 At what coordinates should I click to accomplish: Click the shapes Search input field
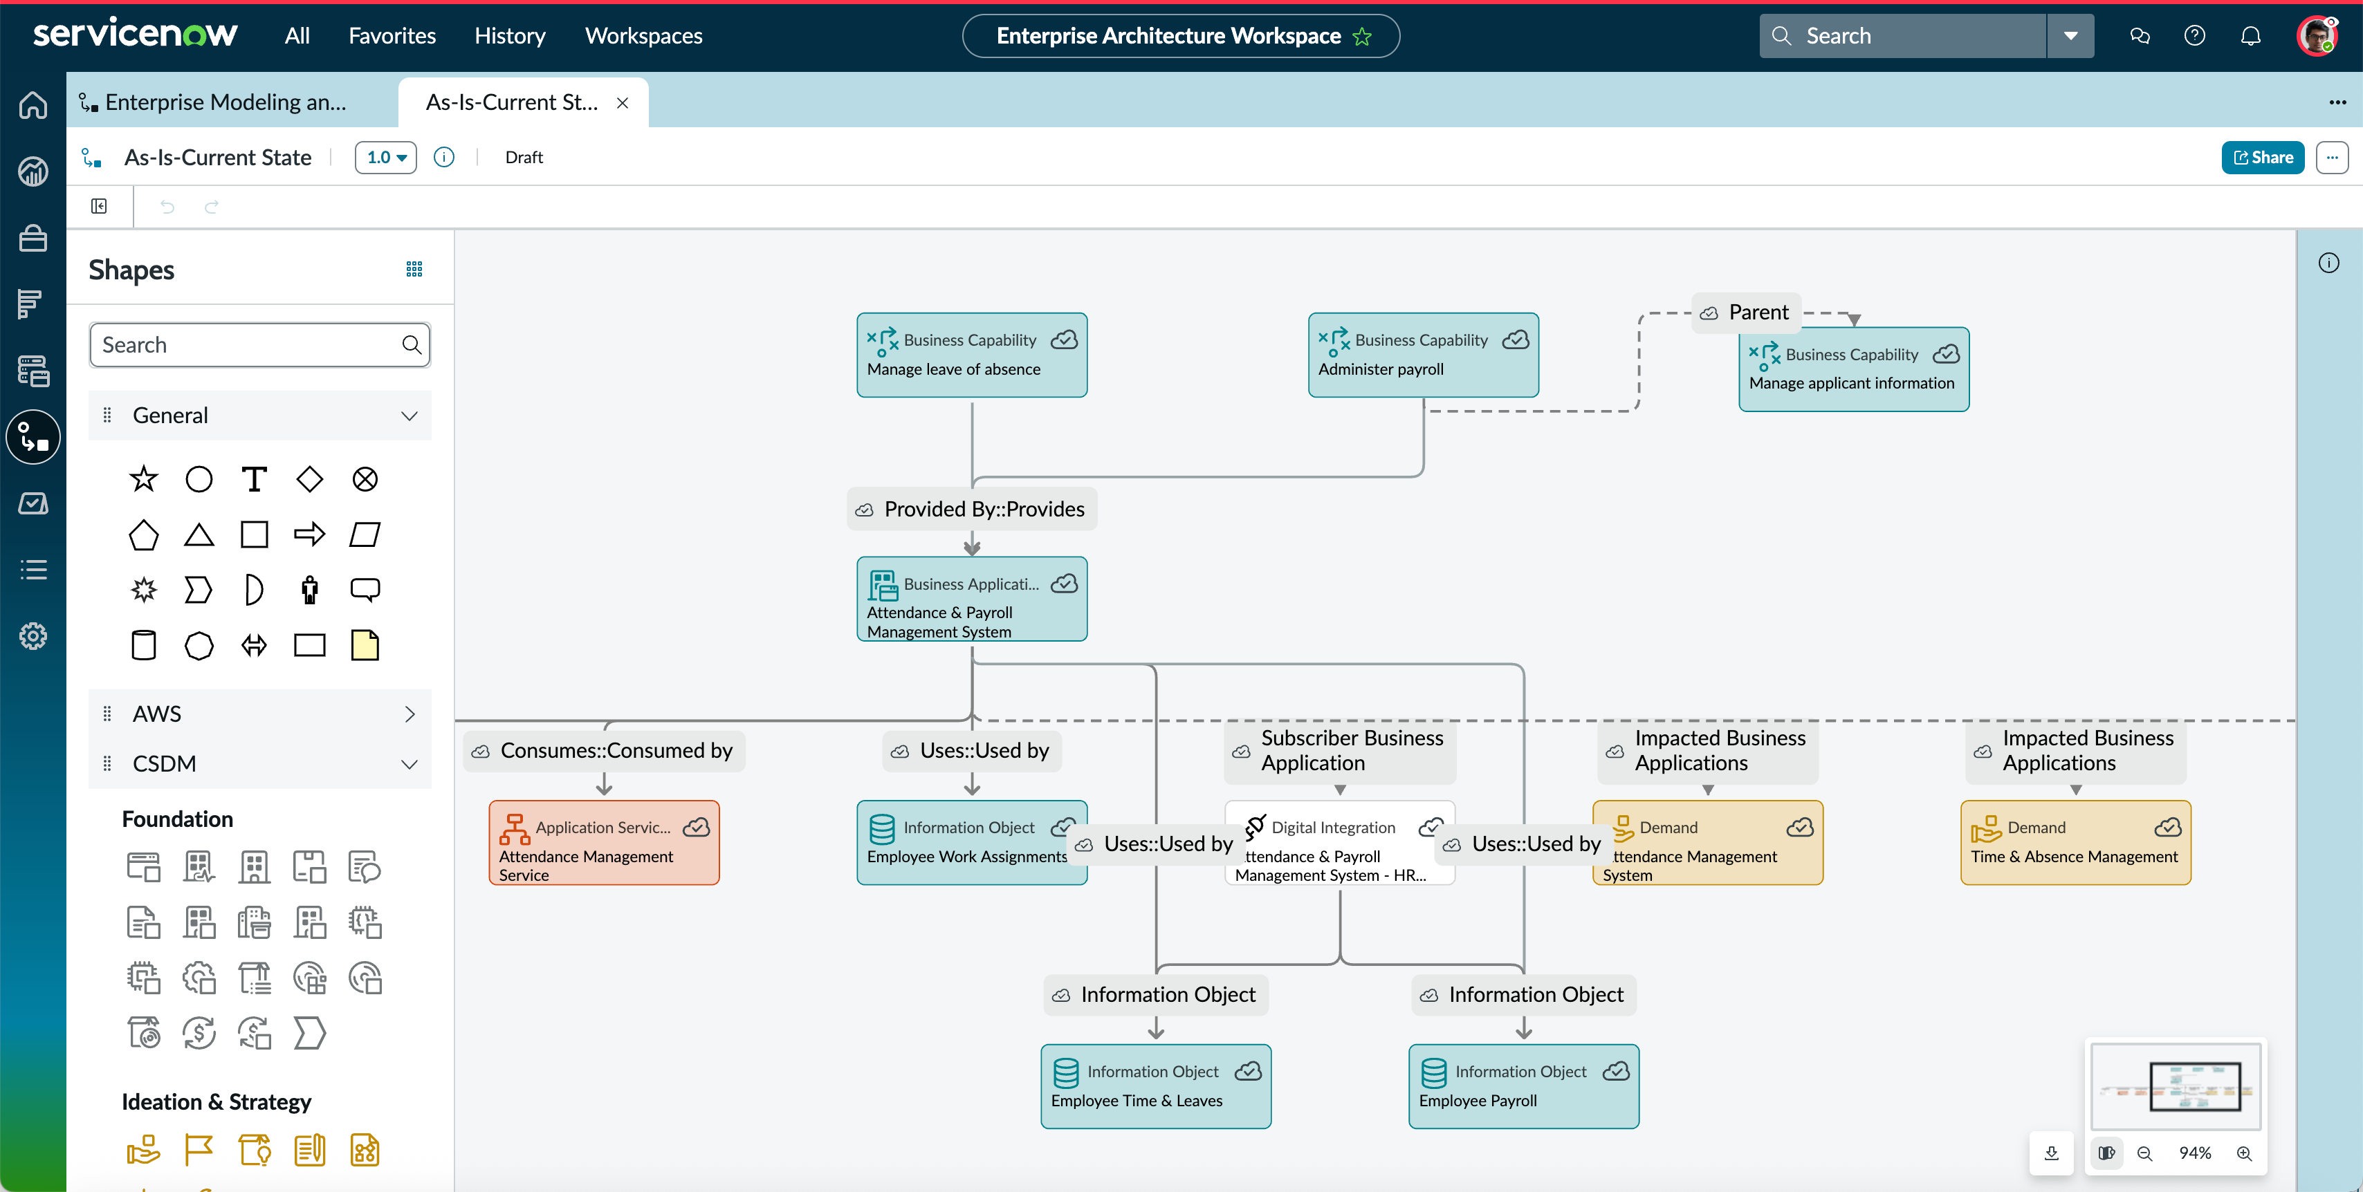click(259, 345)
